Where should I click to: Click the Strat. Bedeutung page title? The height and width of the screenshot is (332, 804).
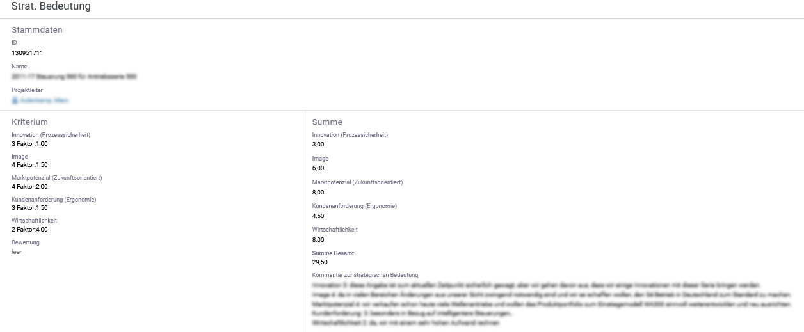coord(51,6)
